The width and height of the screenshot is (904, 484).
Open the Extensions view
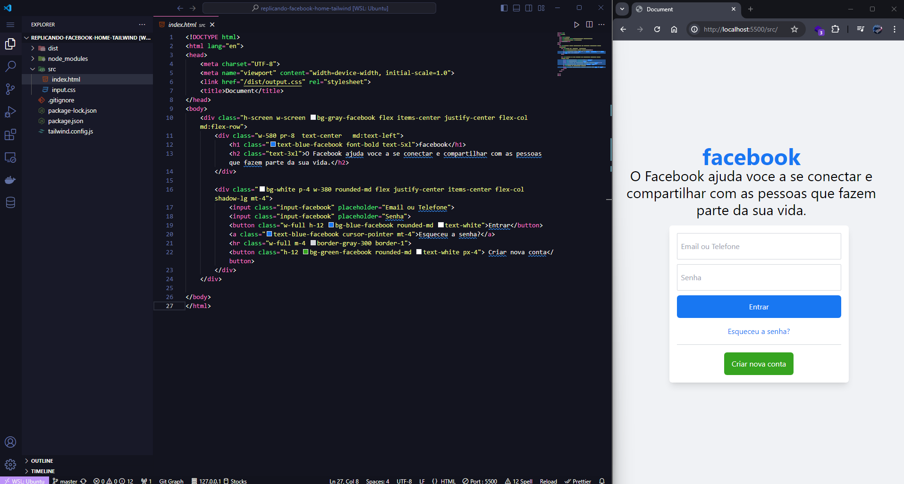pos(11,134)
